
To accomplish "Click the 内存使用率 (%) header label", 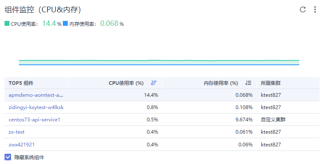I will [x=221, y=83].
